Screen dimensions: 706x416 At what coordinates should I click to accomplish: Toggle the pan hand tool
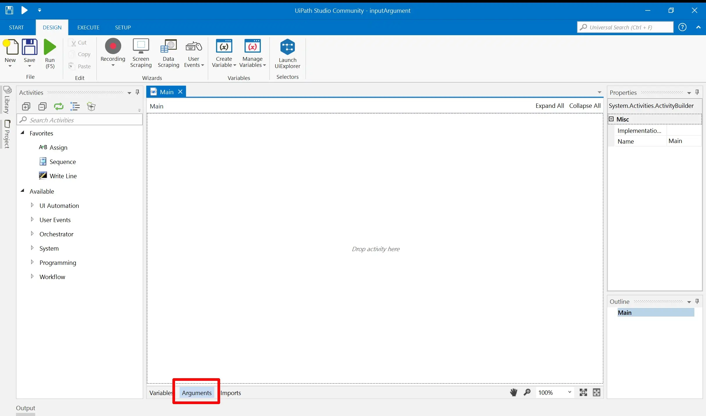click(x=514, y=392)
